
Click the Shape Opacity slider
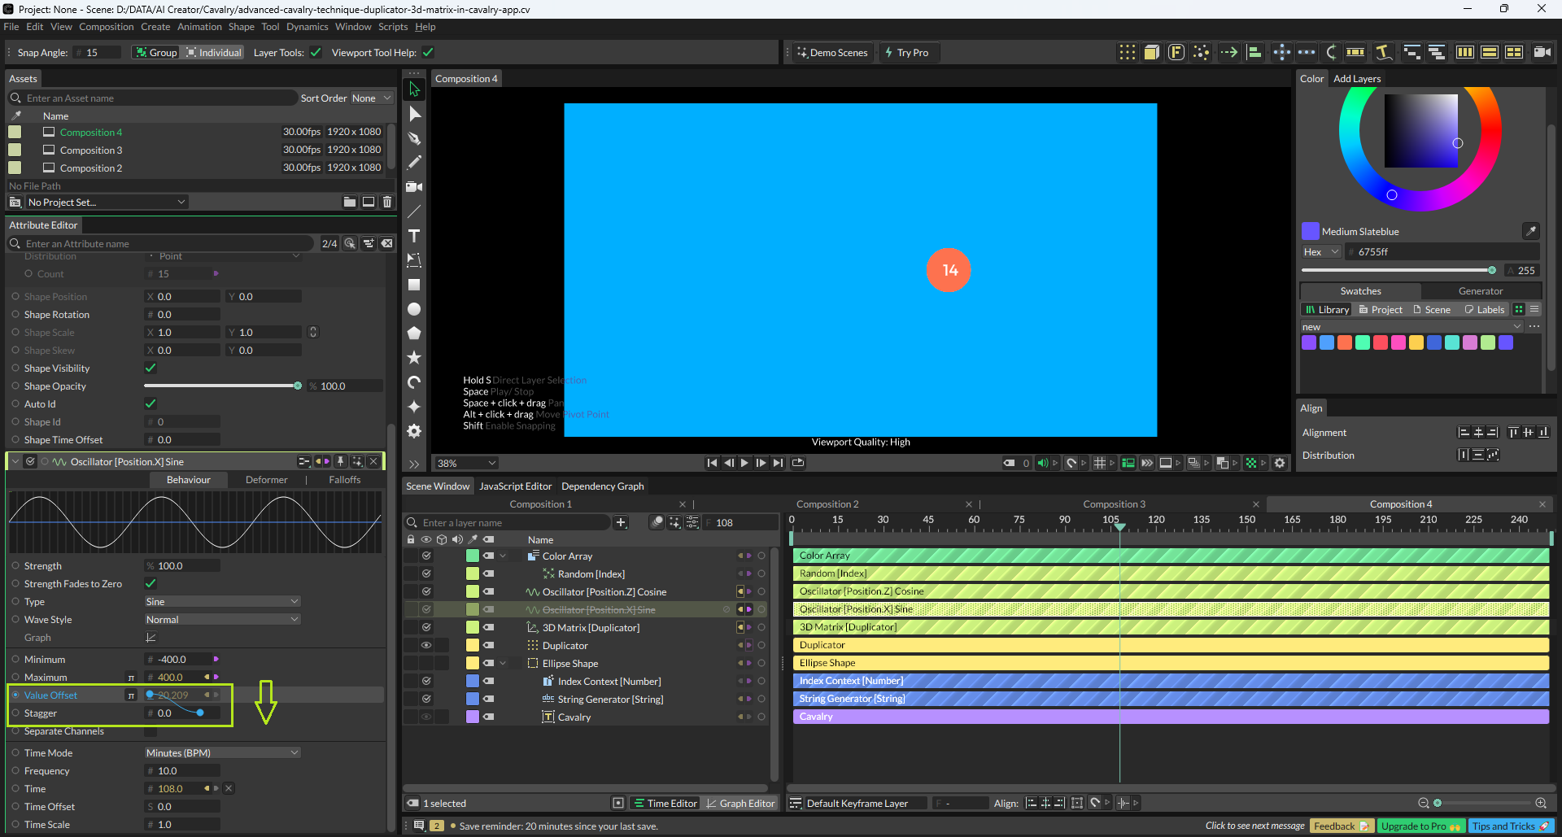tap(221, 386)
